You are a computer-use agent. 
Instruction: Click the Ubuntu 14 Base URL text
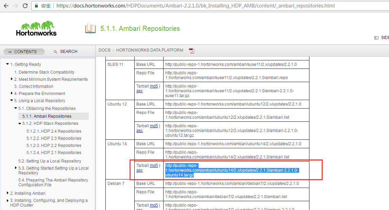point(233,144)
